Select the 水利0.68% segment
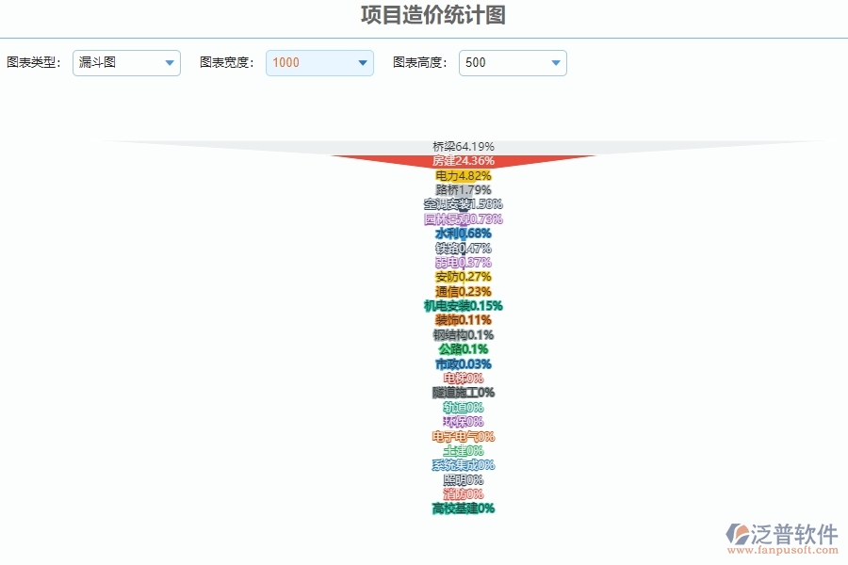 (x=462, y=234)
